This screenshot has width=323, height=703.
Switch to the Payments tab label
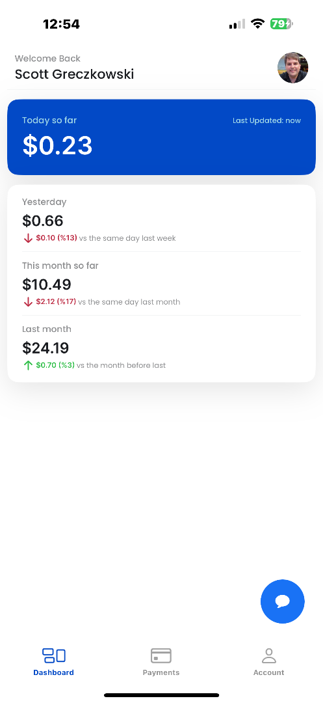(x=161, y=672)
